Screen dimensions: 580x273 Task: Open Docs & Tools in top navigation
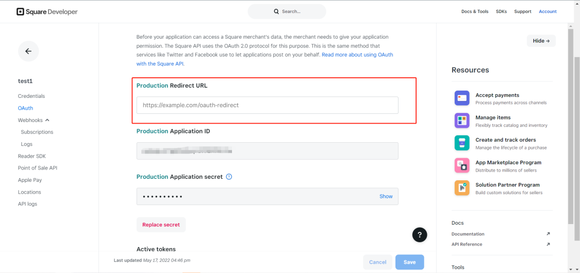point(475,11)
